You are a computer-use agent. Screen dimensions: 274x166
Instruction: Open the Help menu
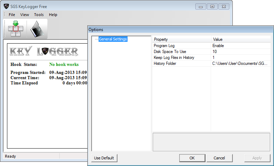click(53, 15)
